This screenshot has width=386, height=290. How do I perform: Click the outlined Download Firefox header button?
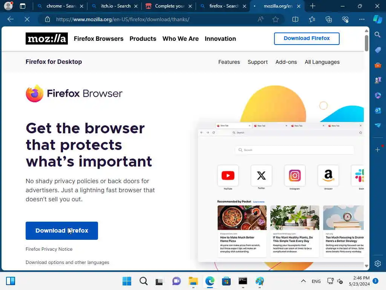[307, 39]
